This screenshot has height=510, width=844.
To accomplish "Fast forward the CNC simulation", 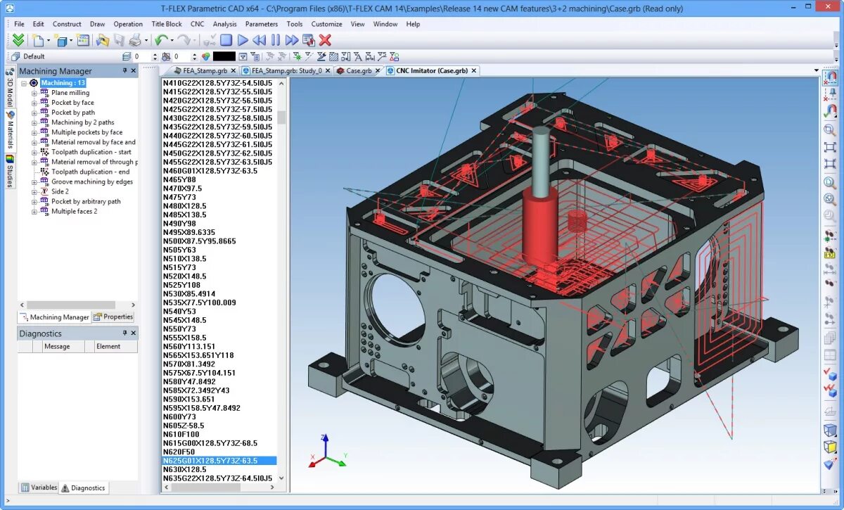I will (292, 40).
